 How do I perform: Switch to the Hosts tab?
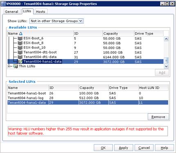(x=41, y=11)
